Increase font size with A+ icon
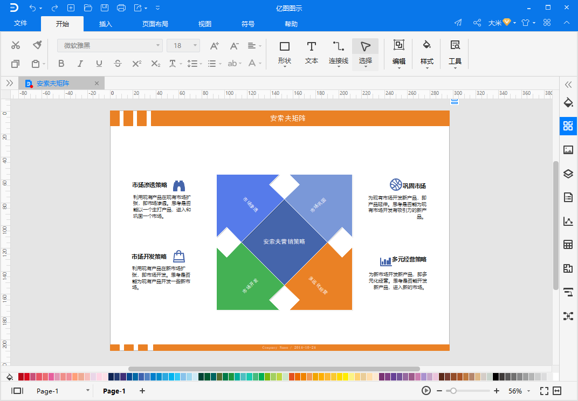This screenshot has width=578, height=401. pyautogui.click(x=214, y=46)
